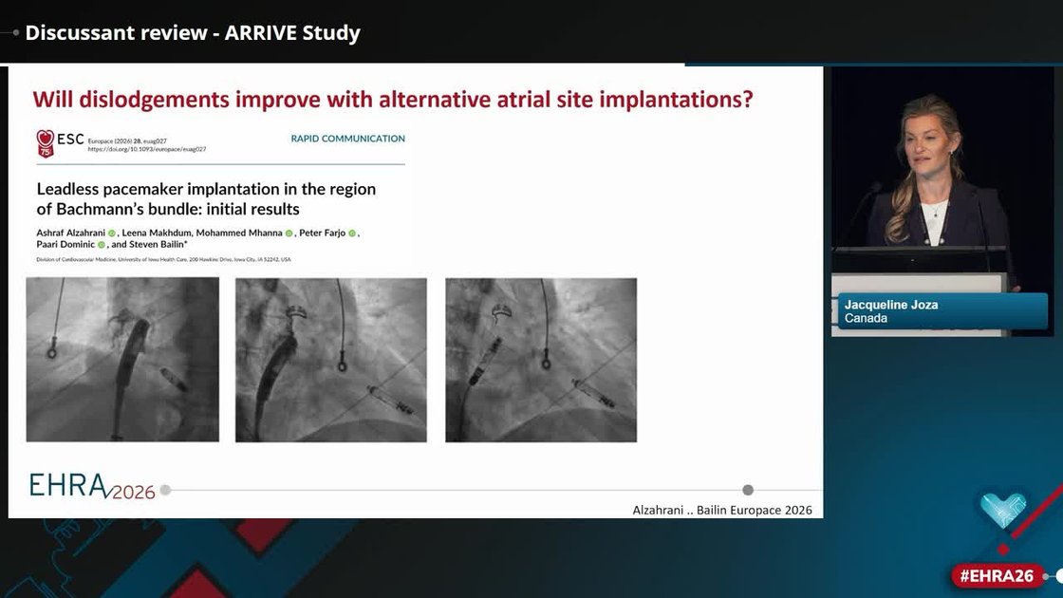Click the "Leadless pacemaker implantation" paper title

coord(206,198)
